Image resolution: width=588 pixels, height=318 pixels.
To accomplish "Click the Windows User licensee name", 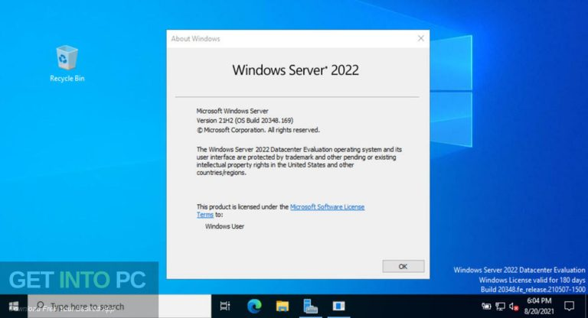I will 224,226.
